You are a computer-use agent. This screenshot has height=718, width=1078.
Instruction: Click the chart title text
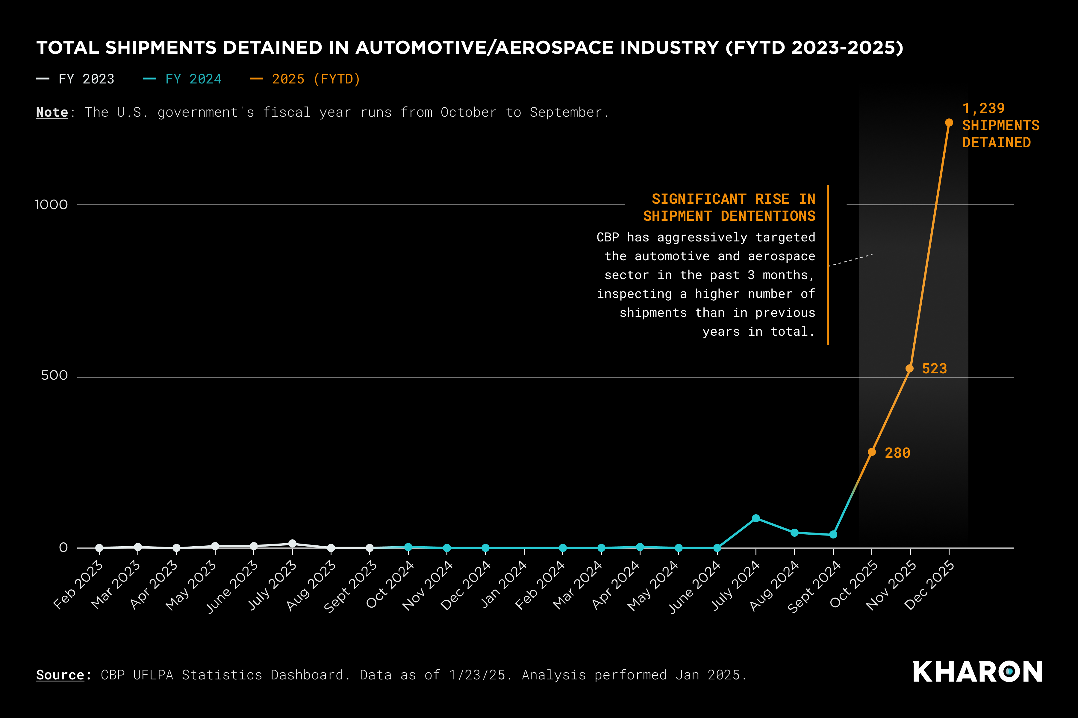[x=469, y=48]
